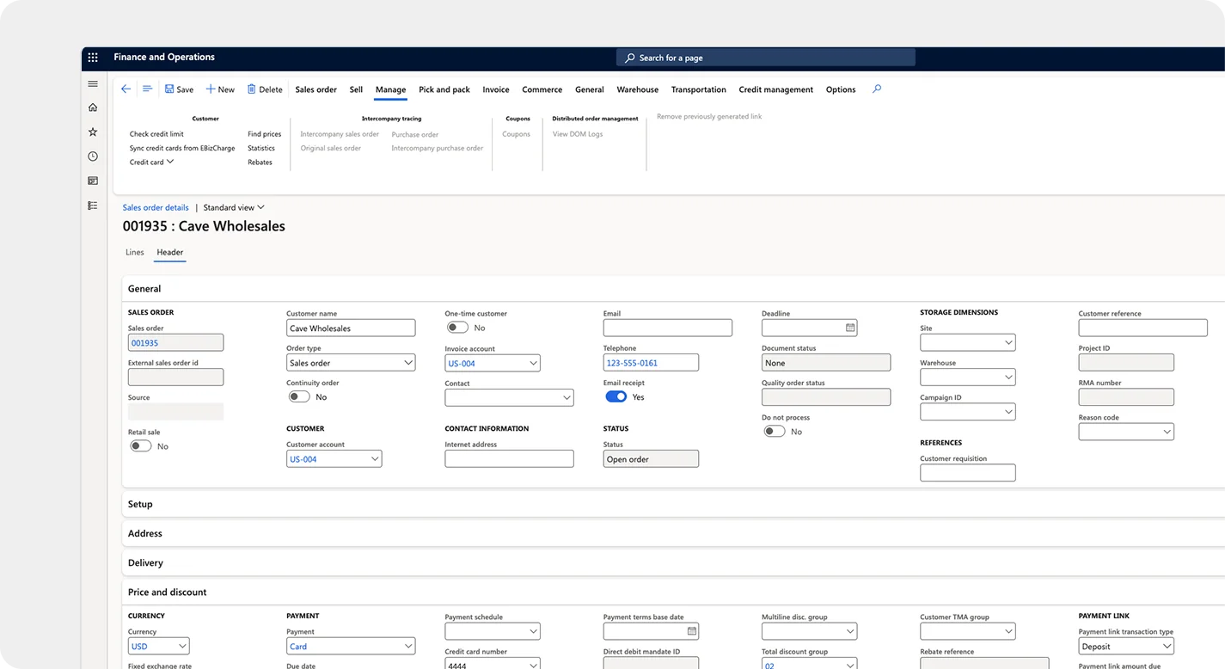Expand the Delivery section
The image size is (1225, 669).
(674, 562)
